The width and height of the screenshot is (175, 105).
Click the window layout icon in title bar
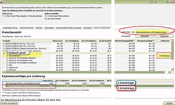(156, 2)
